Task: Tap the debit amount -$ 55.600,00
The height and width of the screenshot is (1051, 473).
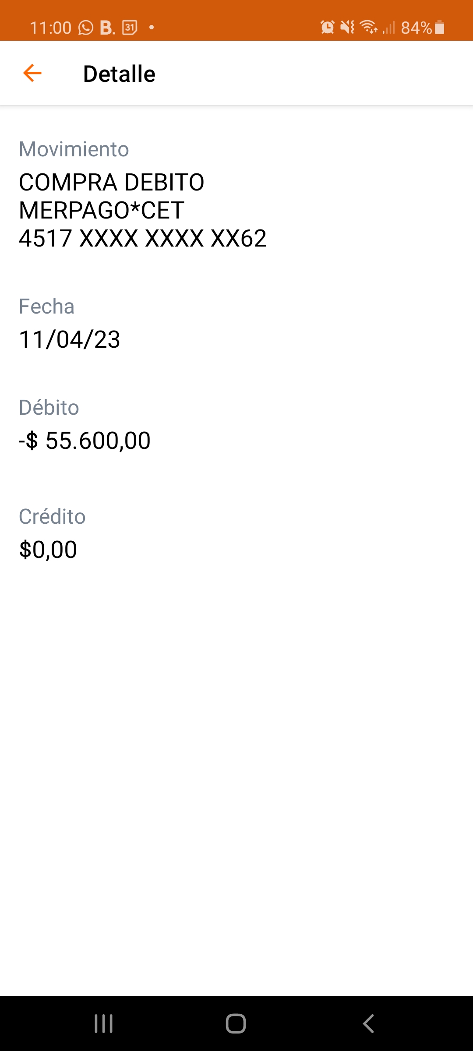Action: tap(85, 440)
